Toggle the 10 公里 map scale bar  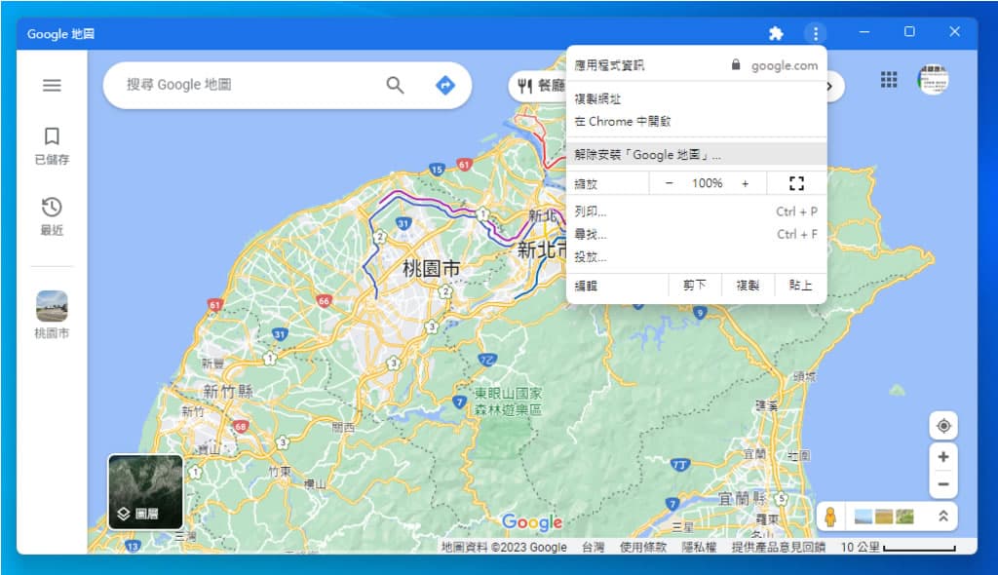[x=898, y=547]
